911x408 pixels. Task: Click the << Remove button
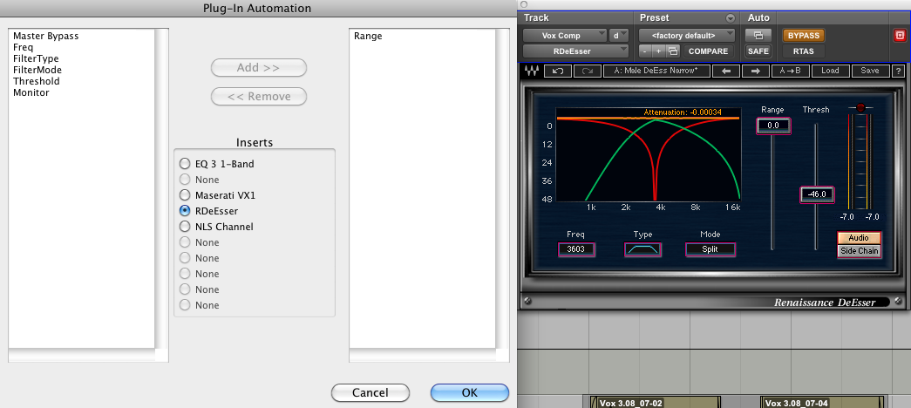pos(259,97)
